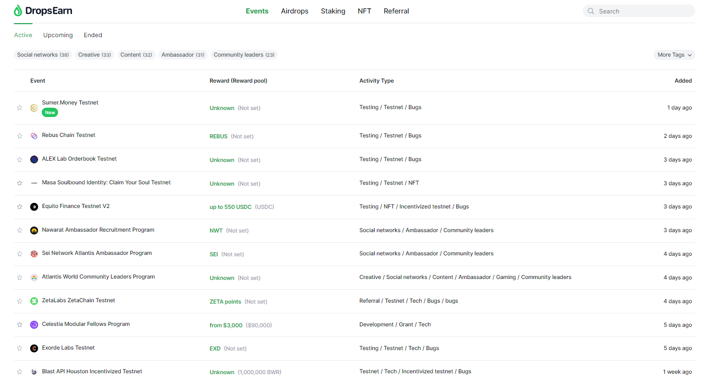This screenshot has height=383, width=715.
Task: Expand the More Tags dropdown
Action: coord(674,55)
